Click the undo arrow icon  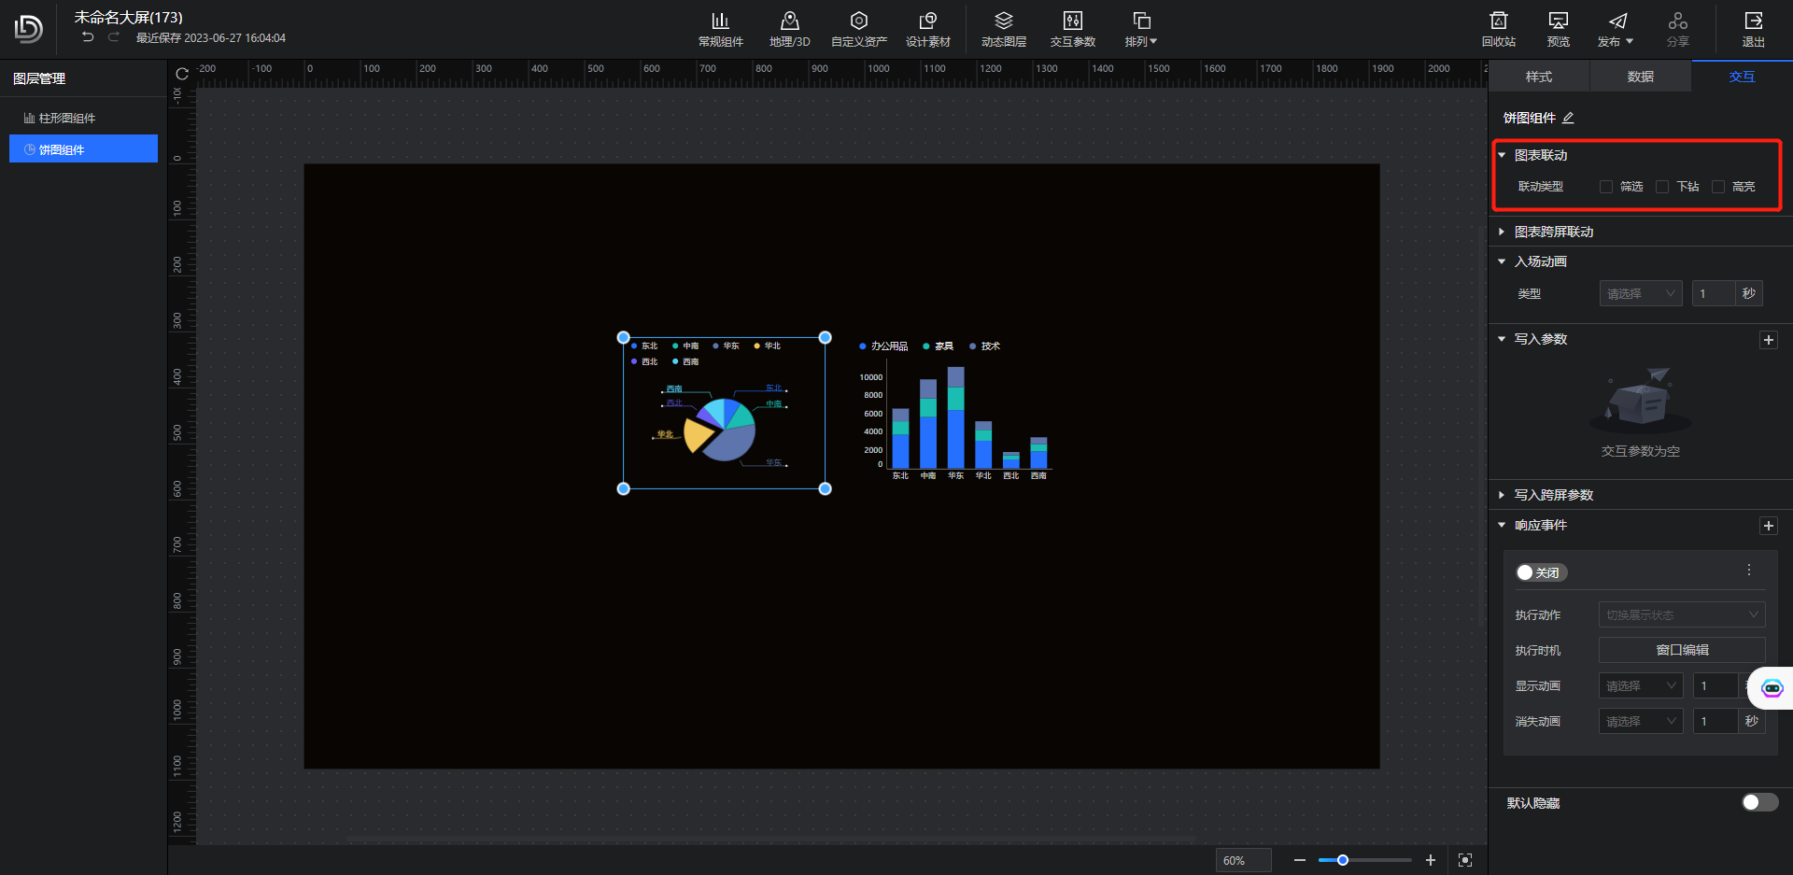click(88, 37)
